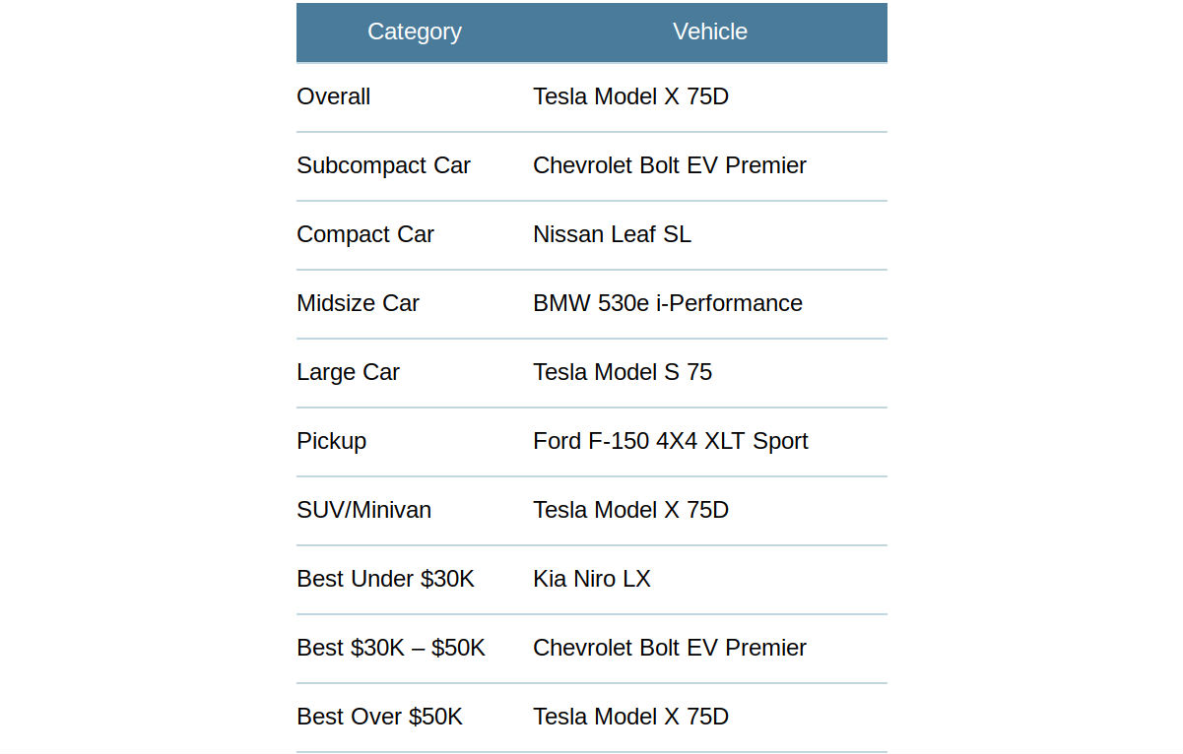Image resolution: width=1183 pixels, height=754 pixels.
Task: Select the Pickup category cell
Action: [415, 441]
